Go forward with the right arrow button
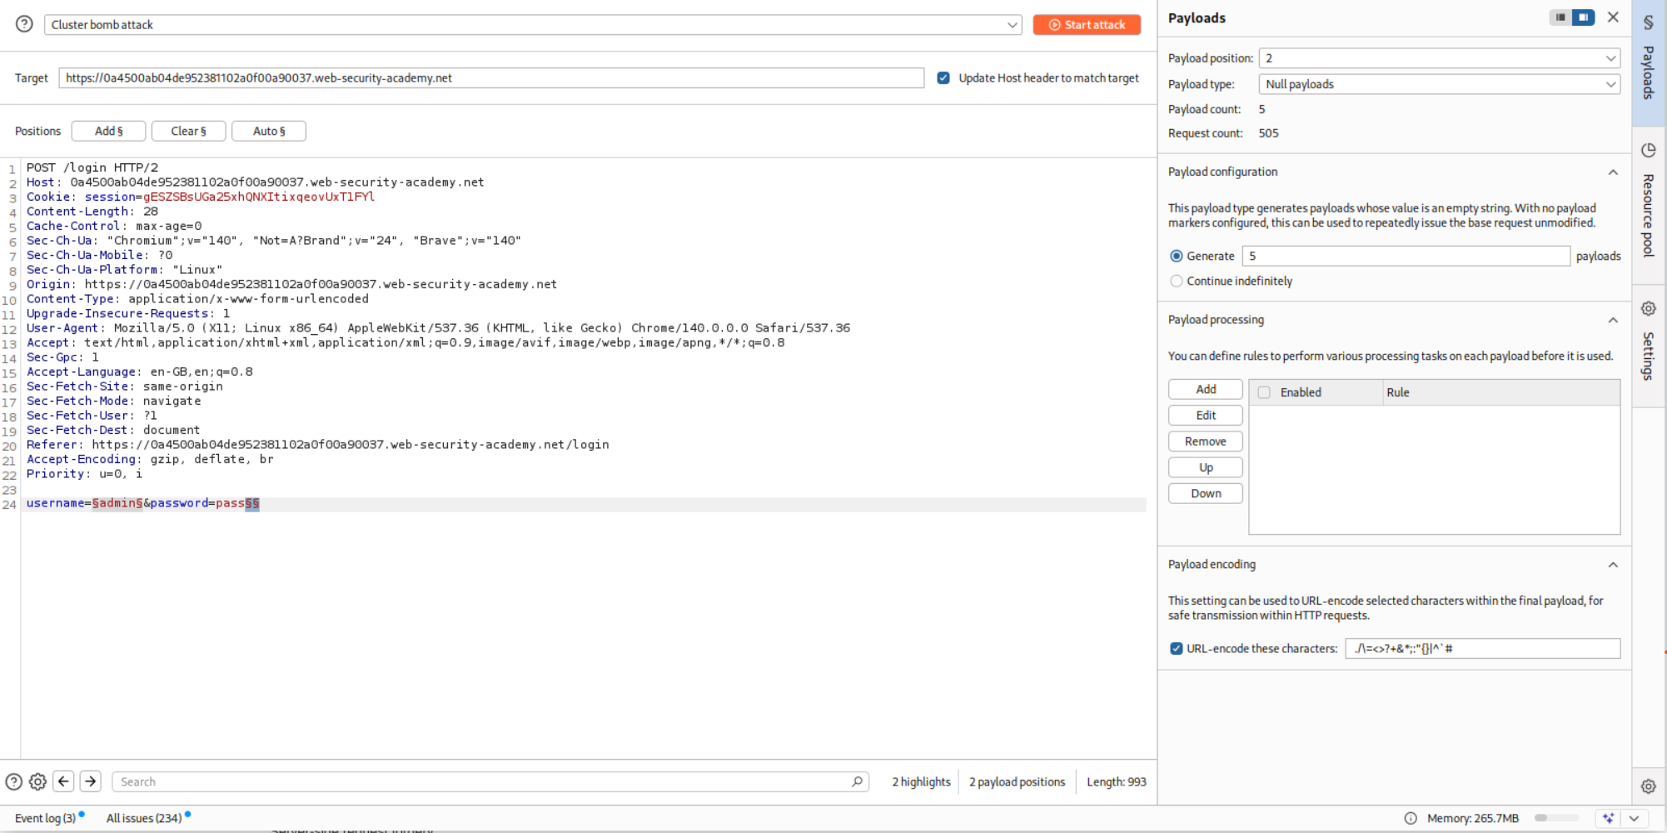 click(x=91, y=781)
